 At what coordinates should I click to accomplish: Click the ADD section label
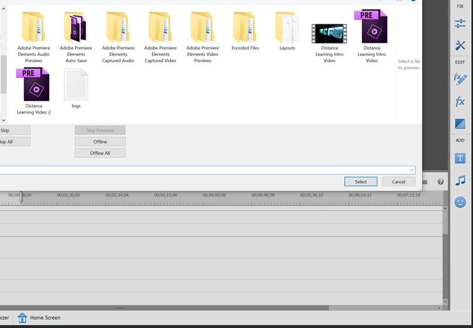[460, 141]
